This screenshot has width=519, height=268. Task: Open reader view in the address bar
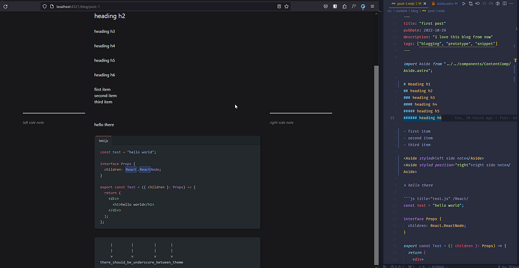click(x=279, y=6)
